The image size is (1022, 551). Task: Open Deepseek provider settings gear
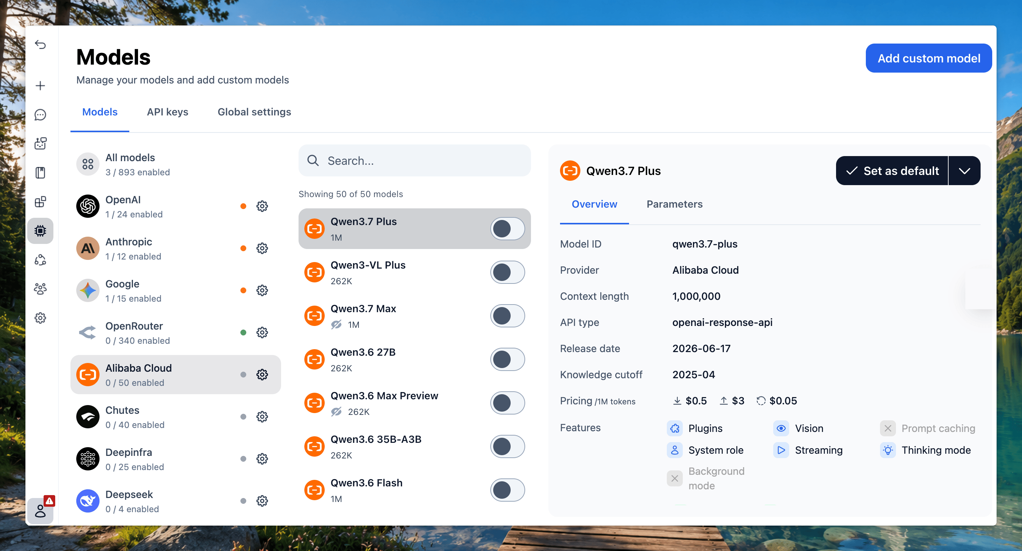coord(262,501)
